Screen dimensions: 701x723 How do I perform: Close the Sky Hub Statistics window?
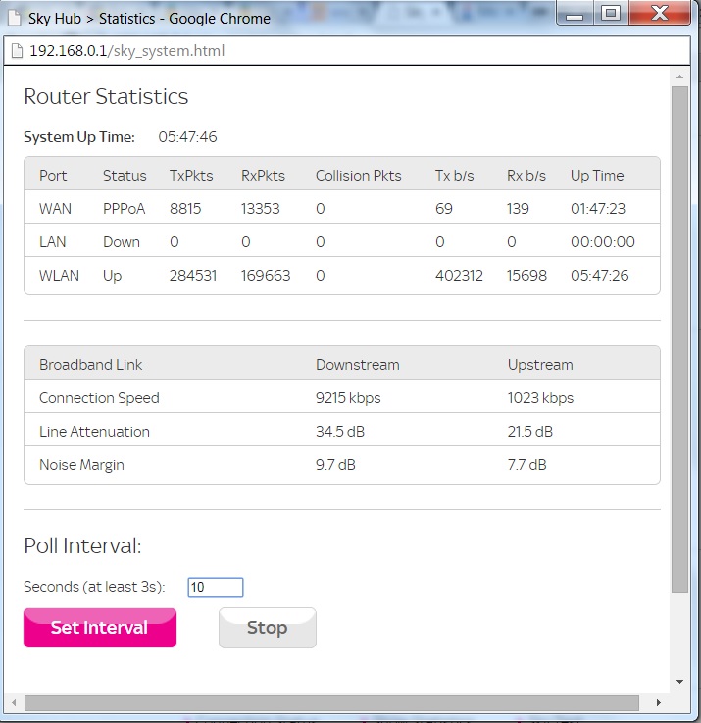pos(659,15)
